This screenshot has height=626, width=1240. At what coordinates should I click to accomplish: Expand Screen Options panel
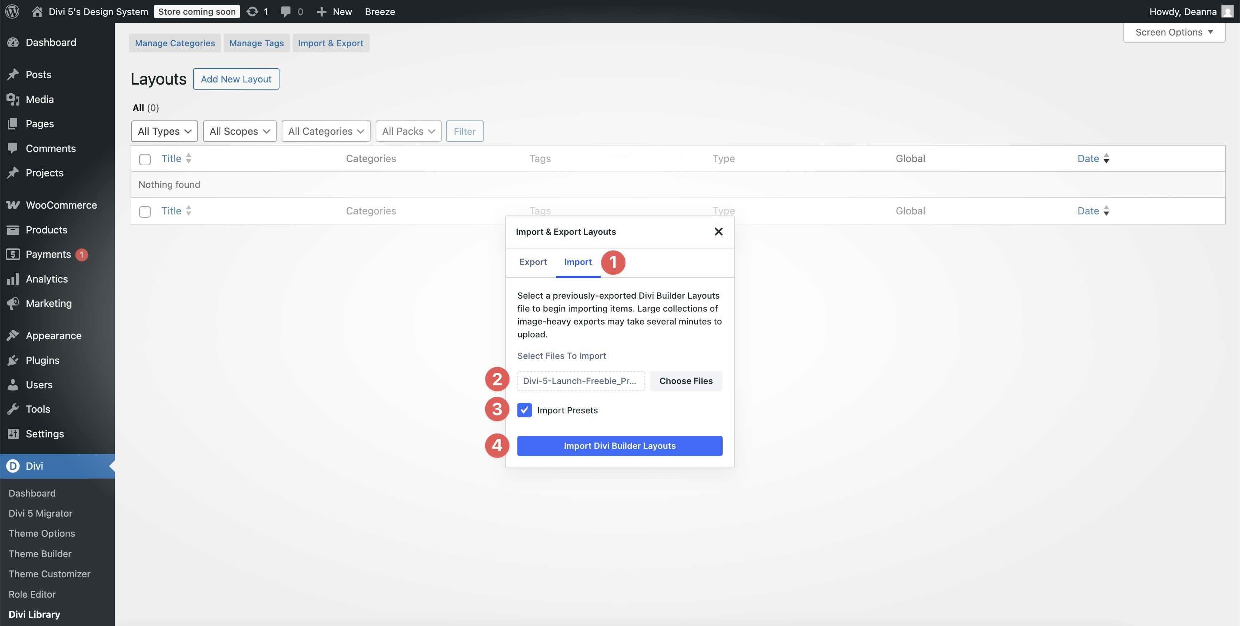click(1174, 32)
